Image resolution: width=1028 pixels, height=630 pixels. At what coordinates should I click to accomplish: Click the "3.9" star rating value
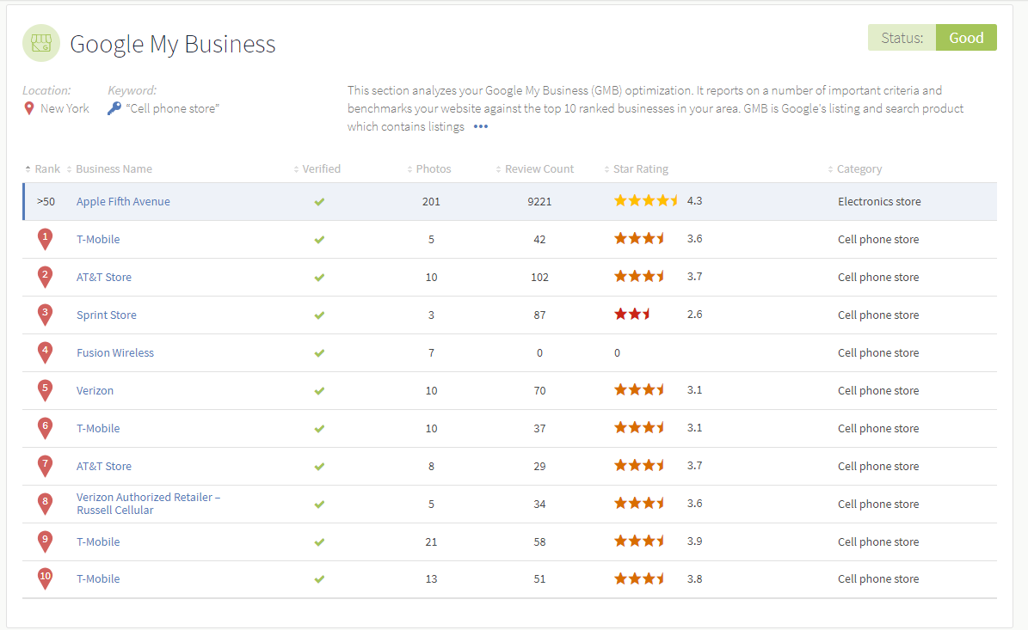coord(694,541)
